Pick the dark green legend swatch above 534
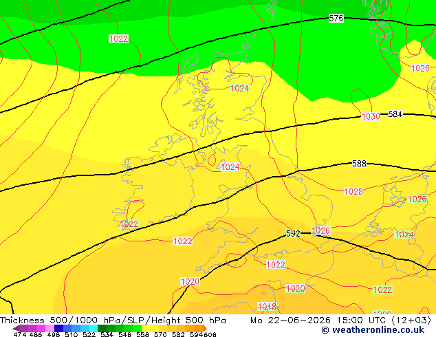The image size is (436, 337). coord(102,328)
